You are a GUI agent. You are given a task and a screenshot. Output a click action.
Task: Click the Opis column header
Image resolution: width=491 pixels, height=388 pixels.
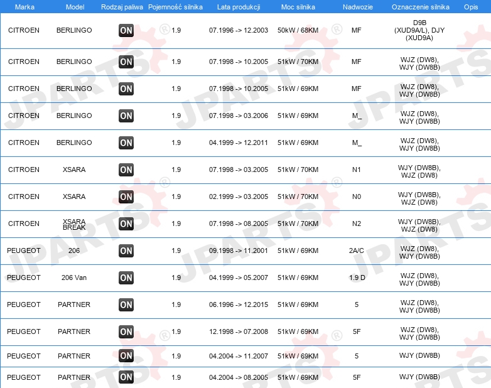click(471, 7)
